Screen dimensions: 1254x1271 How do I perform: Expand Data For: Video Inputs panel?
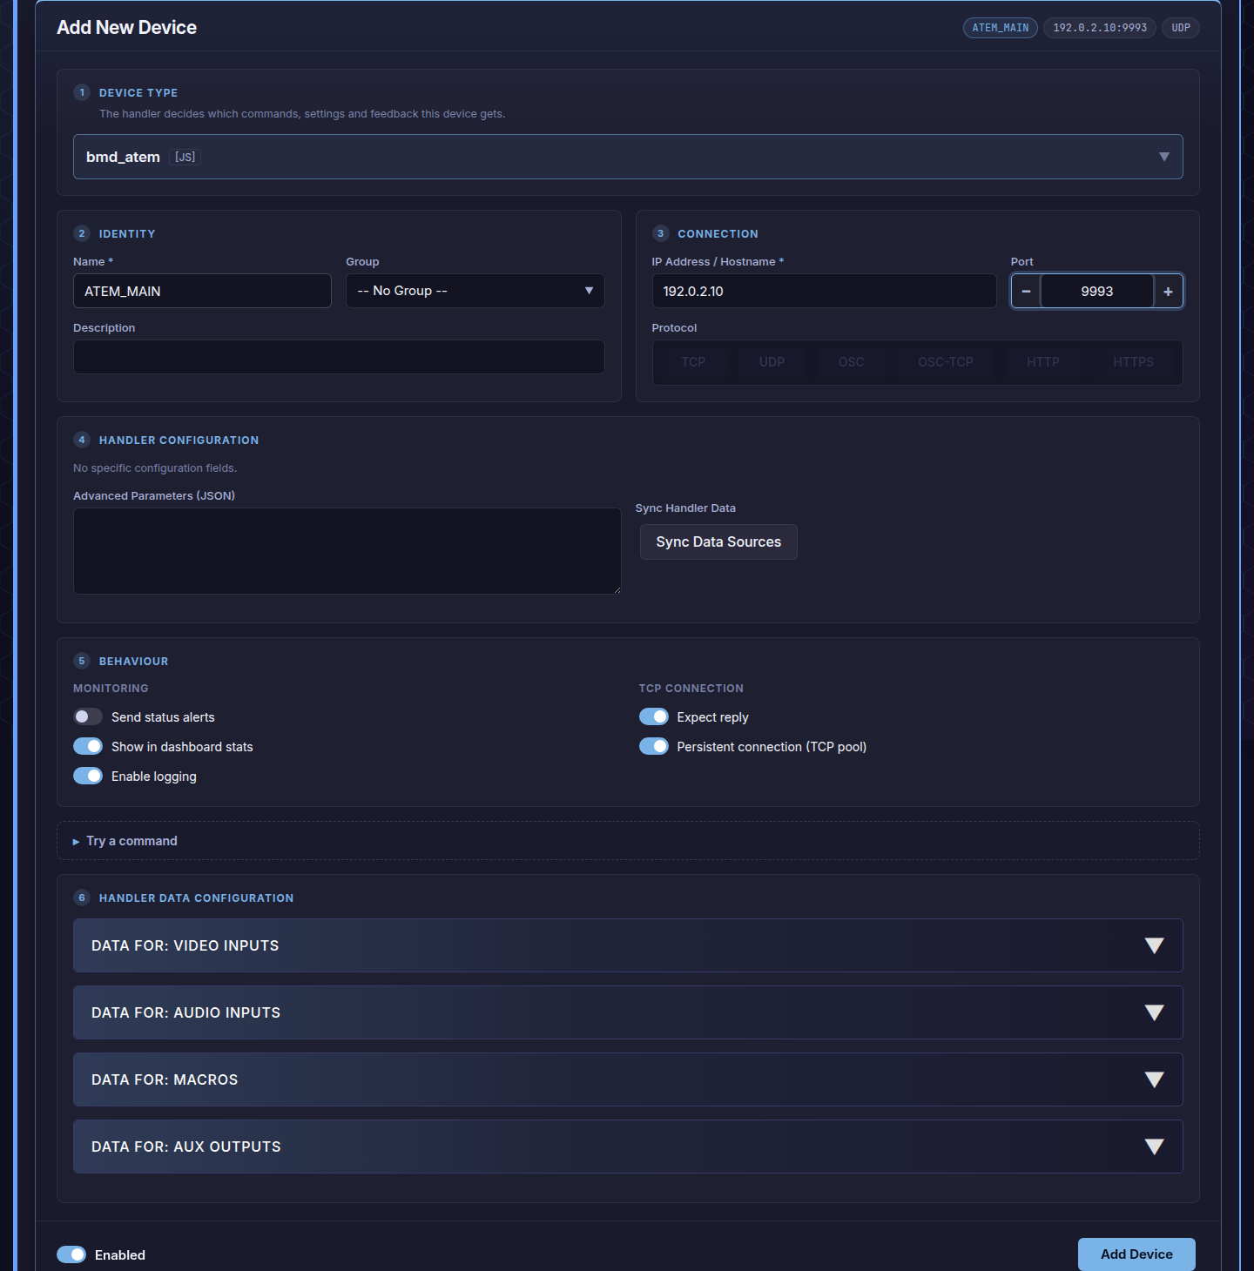tap(628, 945)
